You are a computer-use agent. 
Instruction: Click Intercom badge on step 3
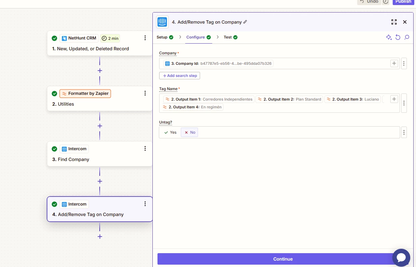(x=74, y=149)
